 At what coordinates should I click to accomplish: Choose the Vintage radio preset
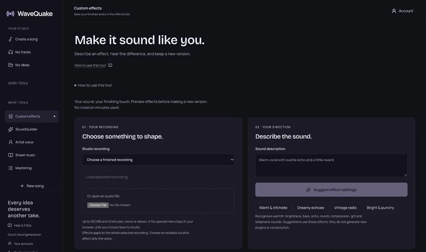pos(345,208)
